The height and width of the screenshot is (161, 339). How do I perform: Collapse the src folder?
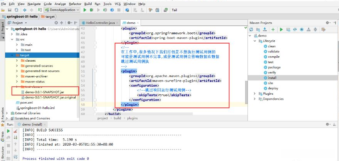coord(12,40)
